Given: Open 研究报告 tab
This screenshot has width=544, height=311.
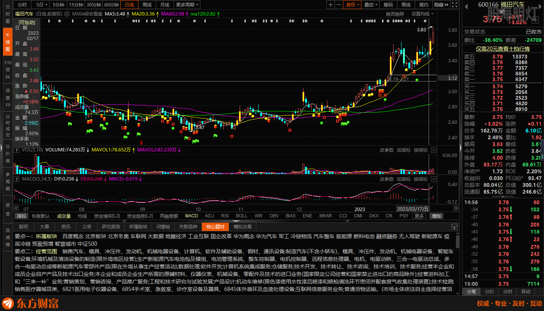Looking at the screenshot, I should tap(111, 226).
